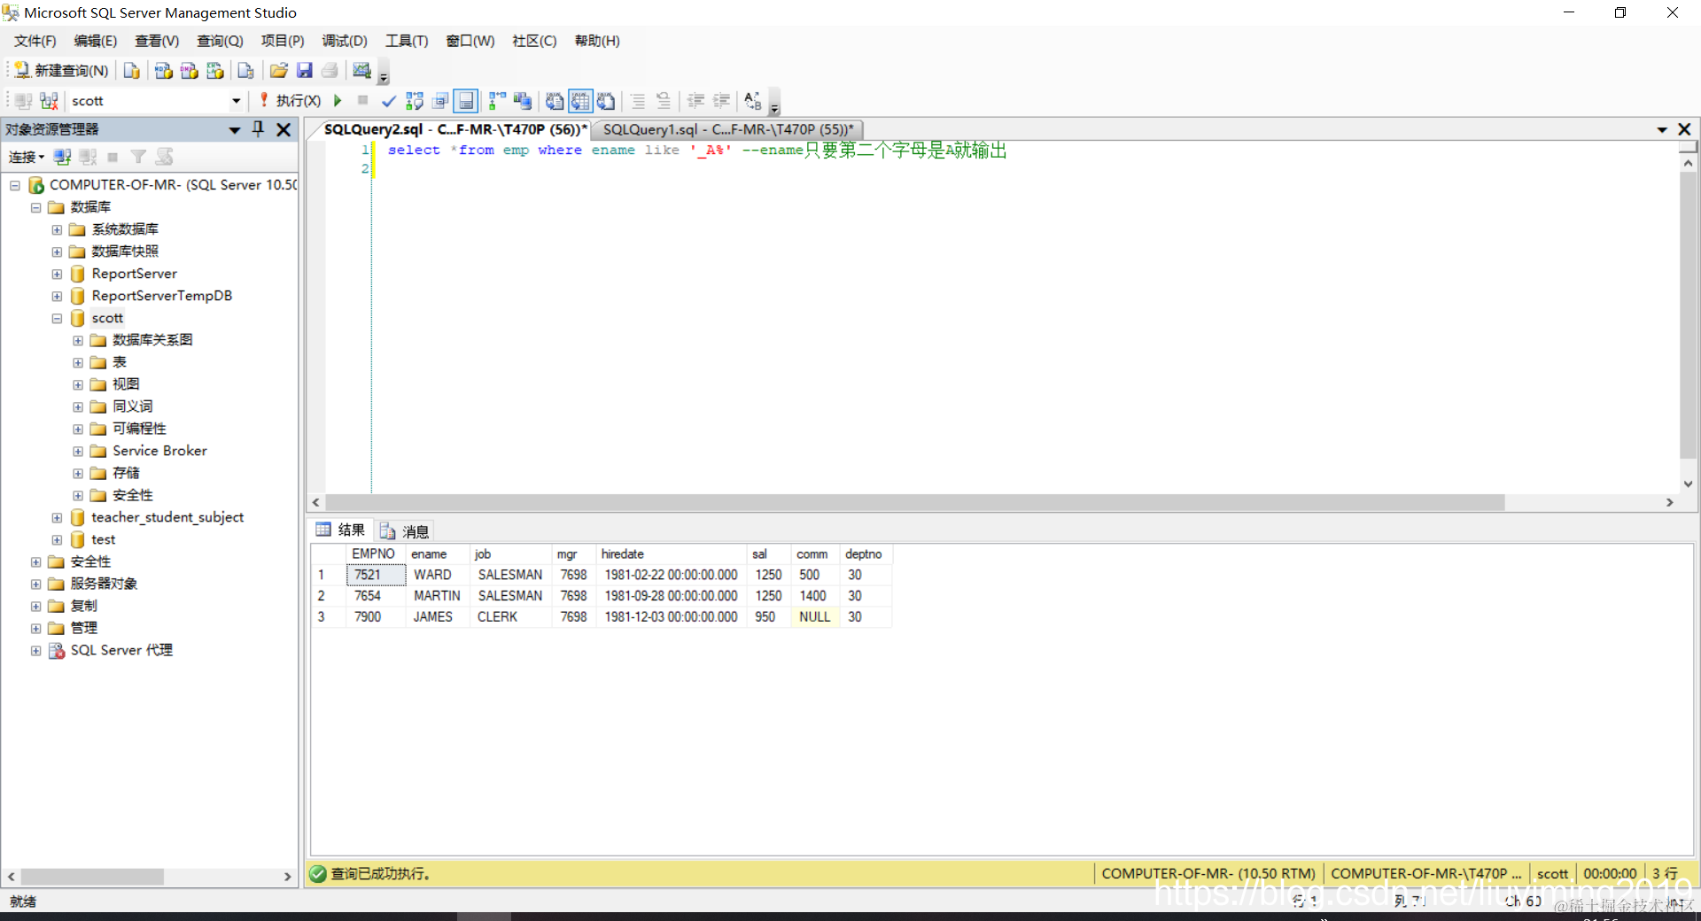The image size is (1701, 921).
Task: Toggle the IntelliSense Enabled icon
Action: [466, 101]
